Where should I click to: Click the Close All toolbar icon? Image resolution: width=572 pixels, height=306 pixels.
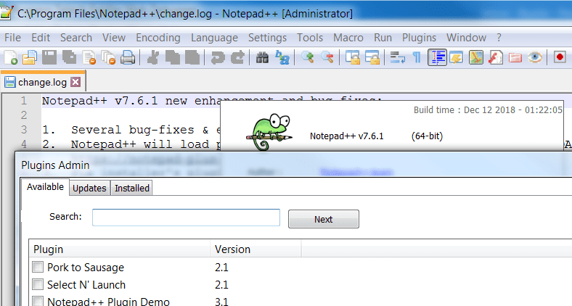[x=108, y=57]
